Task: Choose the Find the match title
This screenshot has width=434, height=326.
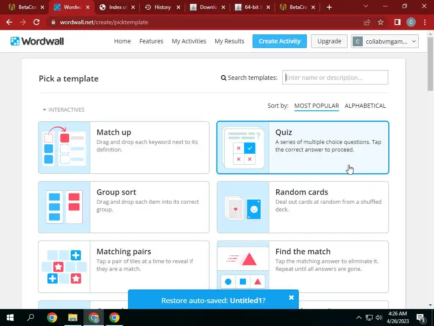Action: pos(303,251)
